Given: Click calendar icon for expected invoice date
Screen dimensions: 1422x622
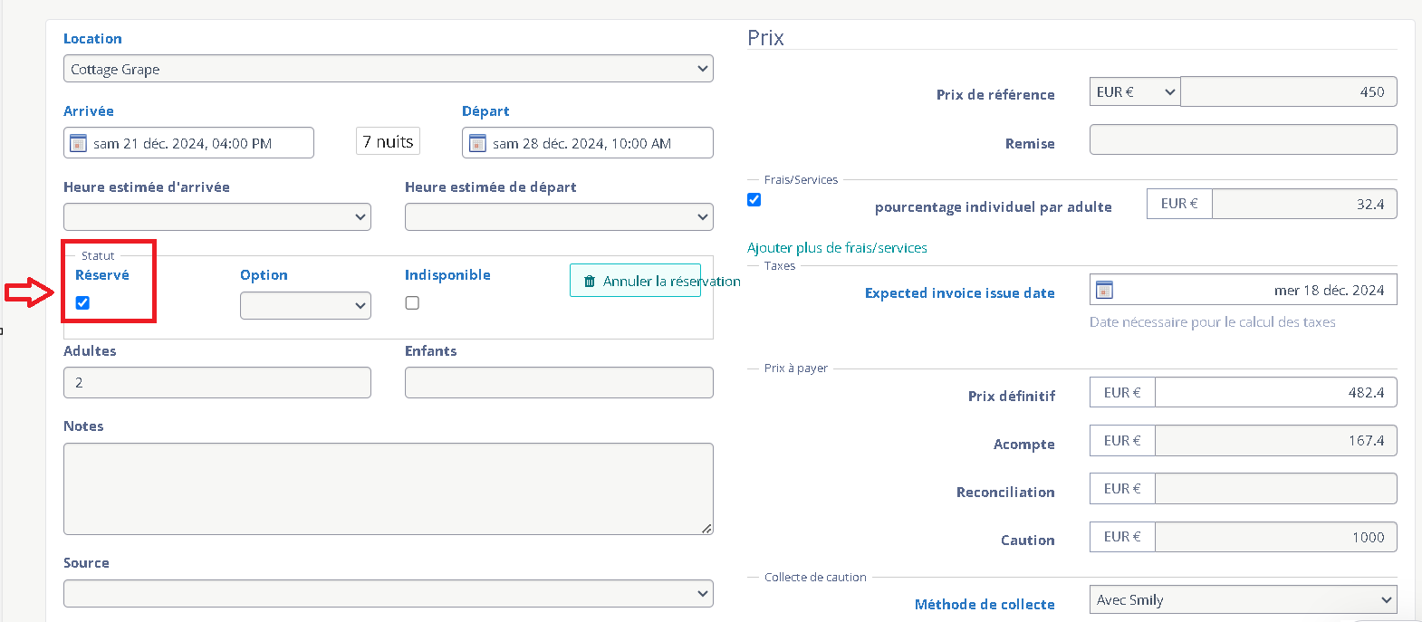Looking at the screenshot, I should click(x=1104, y=290).
